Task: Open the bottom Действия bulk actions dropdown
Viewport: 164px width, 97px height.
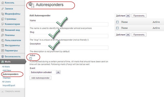Action: point(123,35)
